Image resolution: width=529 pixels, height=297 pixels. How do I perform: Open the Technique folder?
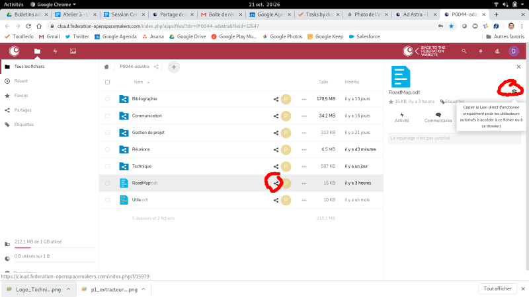142,166
